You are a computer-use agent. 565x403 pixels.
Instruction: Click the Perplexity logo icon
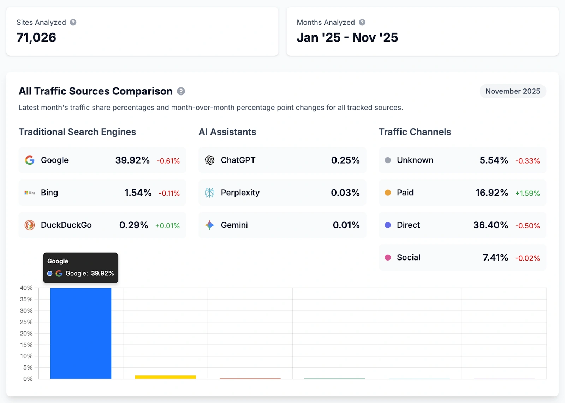(x=210, y=193)
